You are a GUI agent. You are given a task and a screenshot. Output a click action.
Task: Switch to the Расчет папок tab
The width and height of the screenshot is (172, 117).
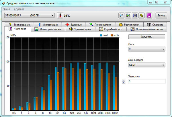click(x=129, y=25)
